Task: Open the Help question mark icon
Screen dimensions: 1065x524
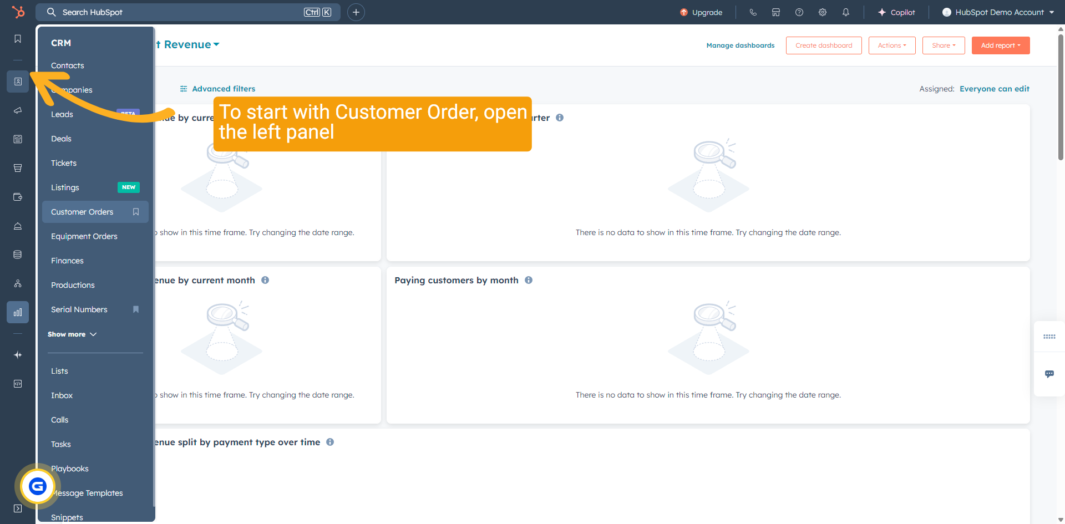Action: click(799, 12)
